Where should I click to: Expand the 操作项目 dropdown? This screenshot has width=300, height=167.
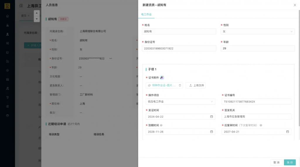(212, 102)
